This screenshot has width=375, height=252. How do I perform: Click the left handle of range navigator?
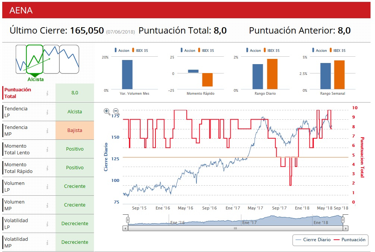point(128,220)
